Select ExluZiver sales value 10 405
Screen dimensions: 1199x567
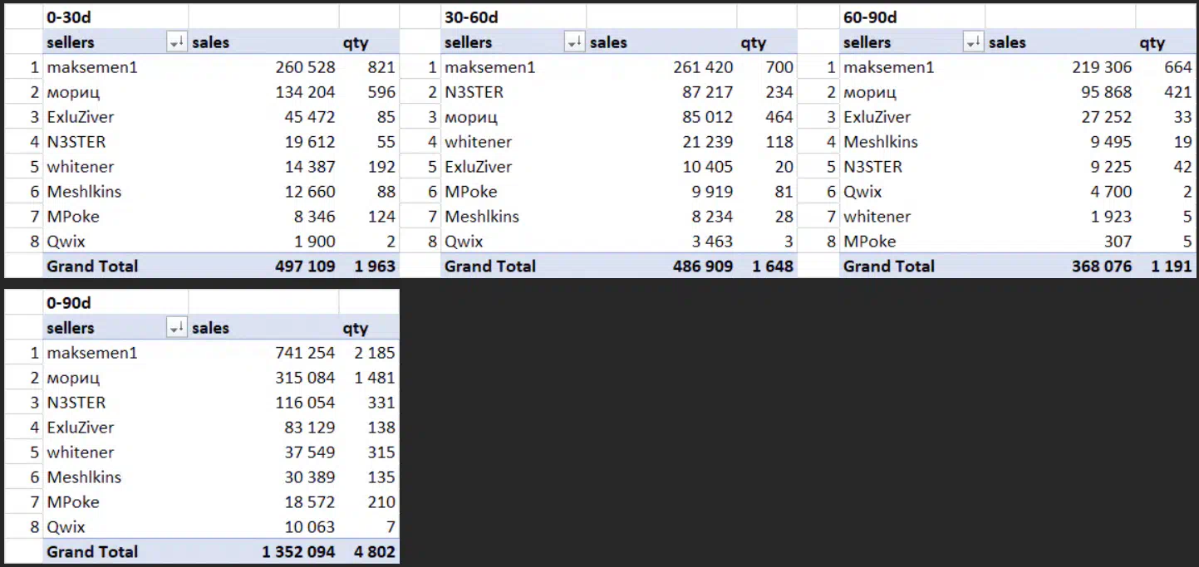tap(708, 167)
